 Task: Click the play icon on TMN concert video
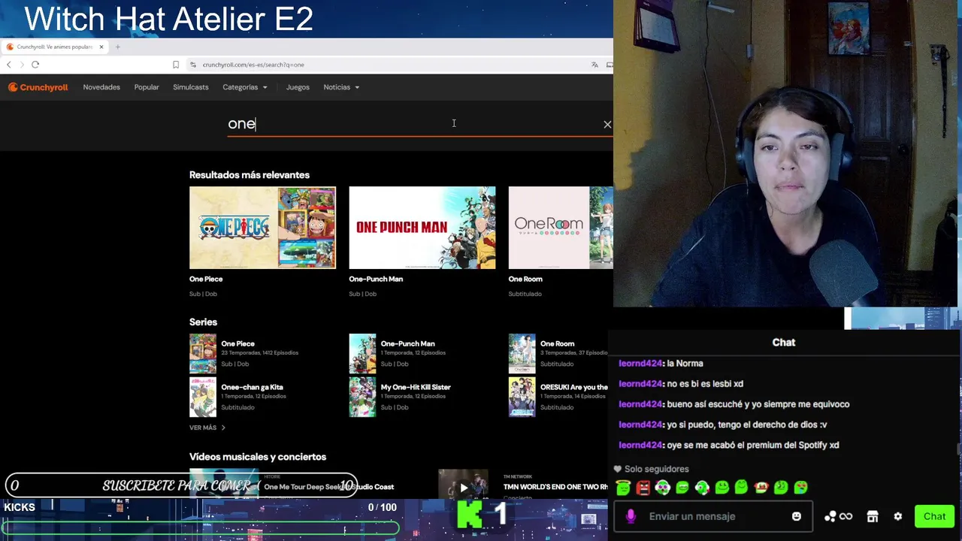pyautogui.click(x=464, y=487)
